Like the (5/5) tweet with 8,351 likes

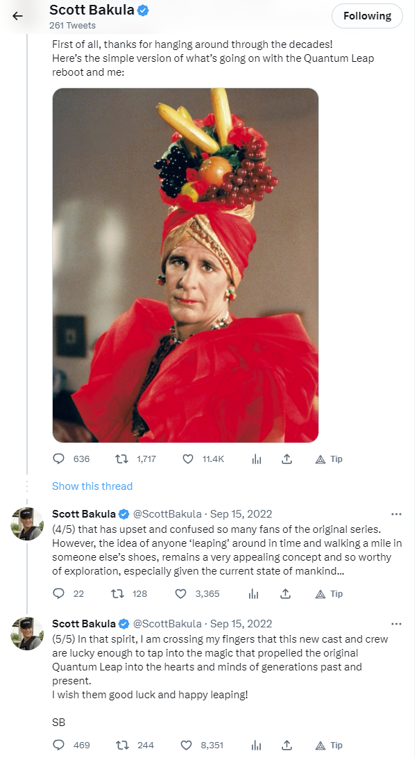[187, 745]
